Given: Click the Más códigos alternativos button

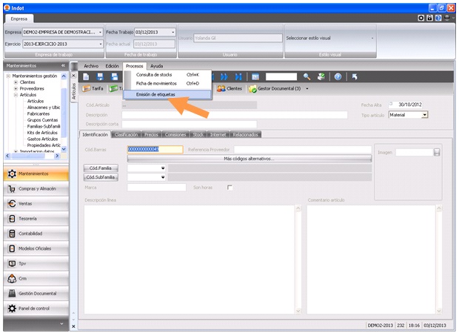Looking at the screenshot, I should tap(249, 158).
